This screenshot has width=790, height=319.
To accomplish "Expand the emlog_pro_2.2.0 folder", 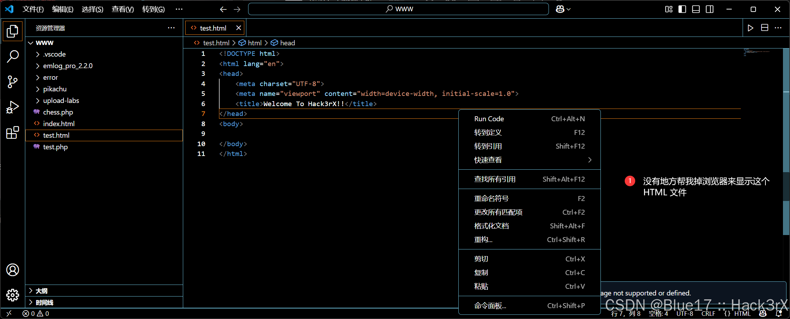I will (x=104, y=66).
